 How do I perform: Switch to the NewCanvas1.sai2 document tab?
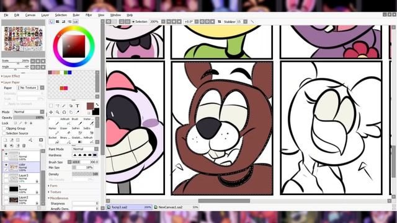[176, 207]
